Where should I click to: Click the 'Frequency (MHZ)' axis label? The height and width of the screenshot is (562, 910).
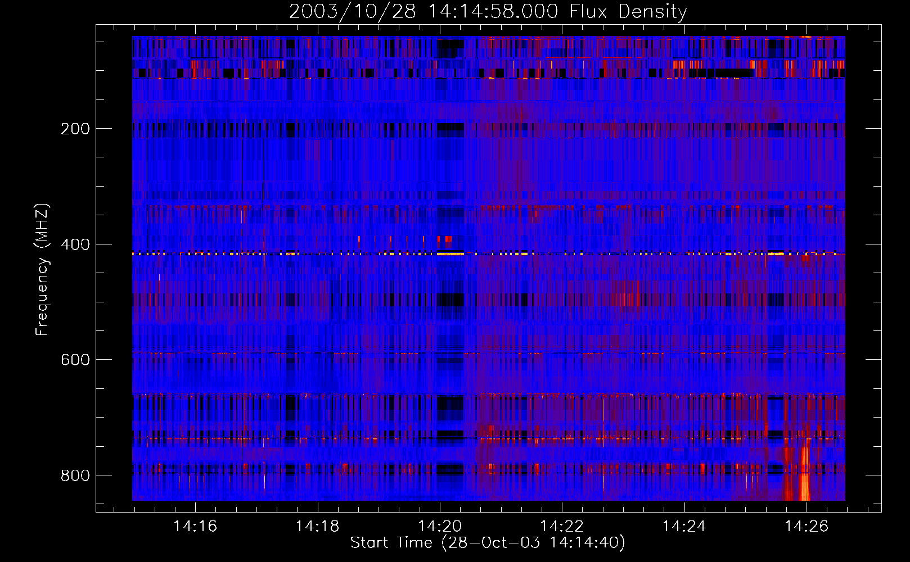pyautogui.click(x=42, y=270)
